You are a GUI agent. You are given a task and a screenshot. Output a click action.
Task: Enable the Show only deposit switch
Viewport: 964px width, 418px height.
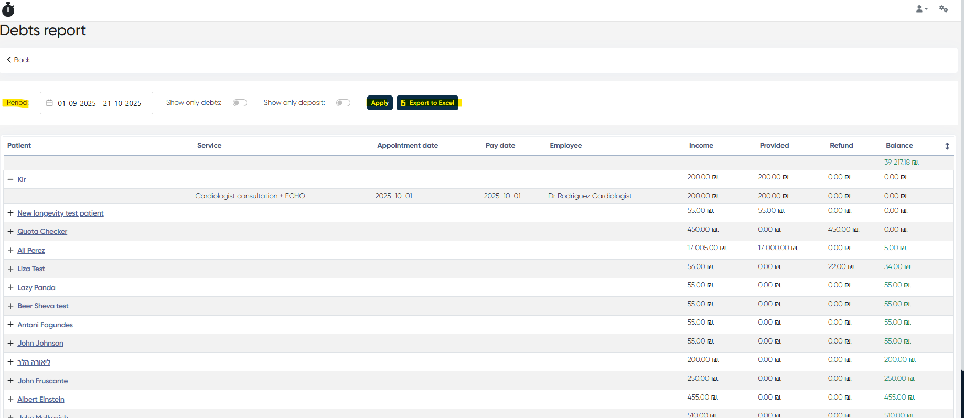pos(343,103)
